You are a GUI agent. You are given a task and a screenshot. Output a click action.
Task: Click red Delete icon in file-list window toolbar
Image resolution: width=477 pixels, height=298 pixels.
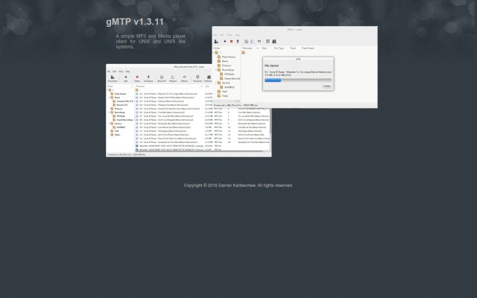coord(137,77)
